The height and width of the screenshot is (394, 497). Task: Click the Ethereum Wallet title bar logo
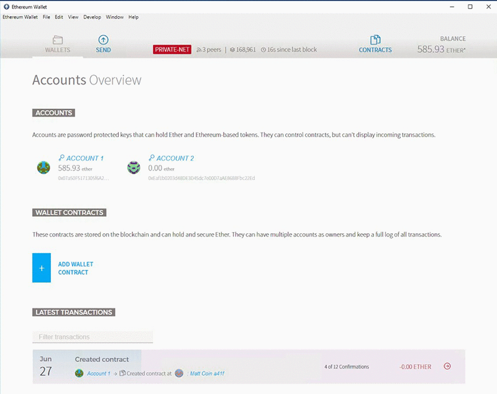coord(6,7)
